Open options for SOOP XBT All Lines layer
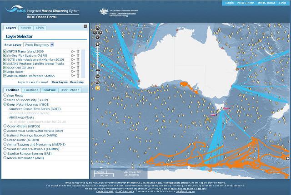 point(73,68)
